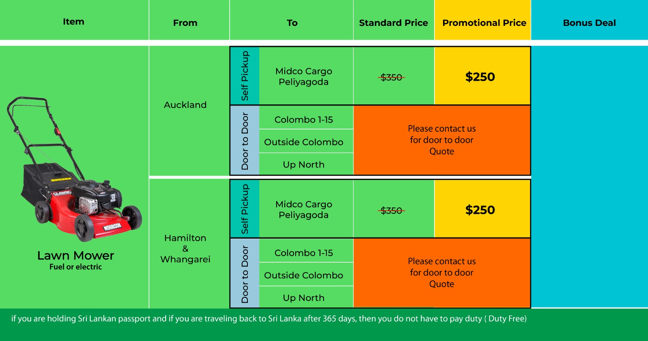The height and width of the screenshot is (341, 648).
Task: Click the duty free notice in the footer
Action: pyautogui.click(x=269, y=319)
